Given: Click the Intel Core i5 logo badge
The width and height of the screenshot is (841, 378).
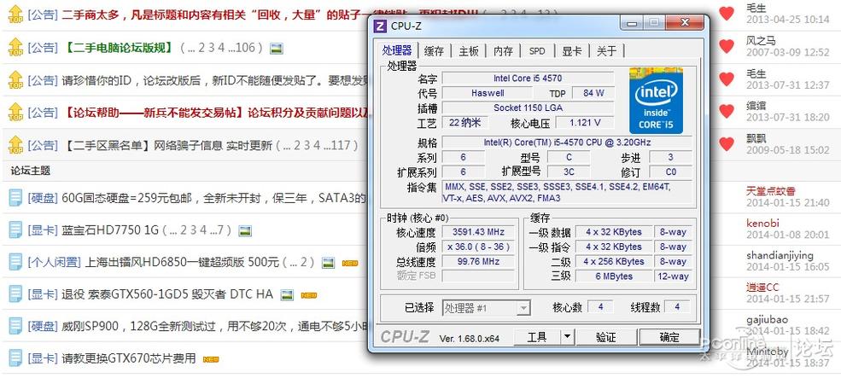Looking at the screenshot, I should coord(656,101).
